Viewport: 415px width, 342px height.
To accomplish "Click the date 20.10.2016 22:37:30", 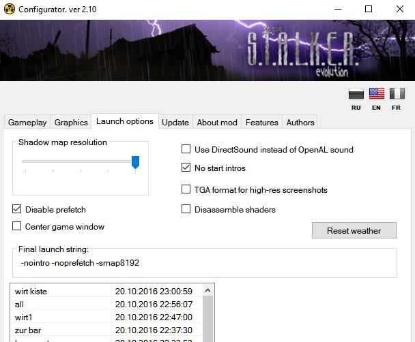I will coord(154,330).
